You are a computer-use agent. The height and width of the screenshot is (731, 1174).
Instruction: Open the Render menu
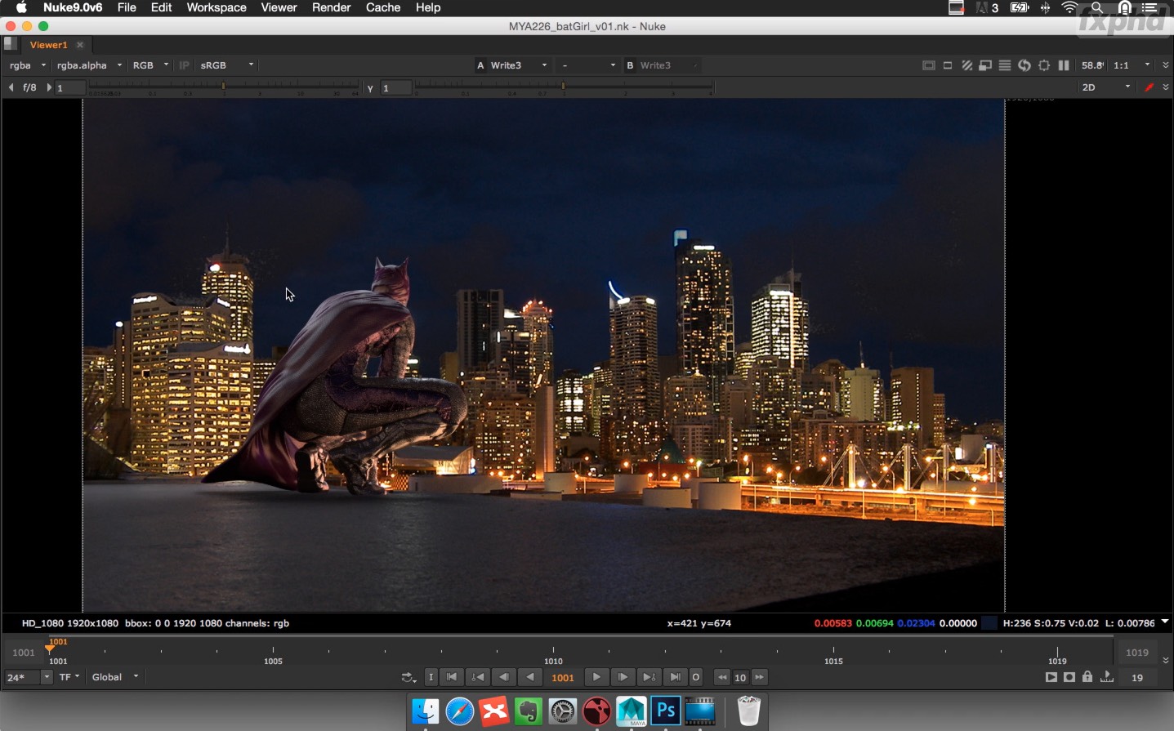click(x=331, y=7)
